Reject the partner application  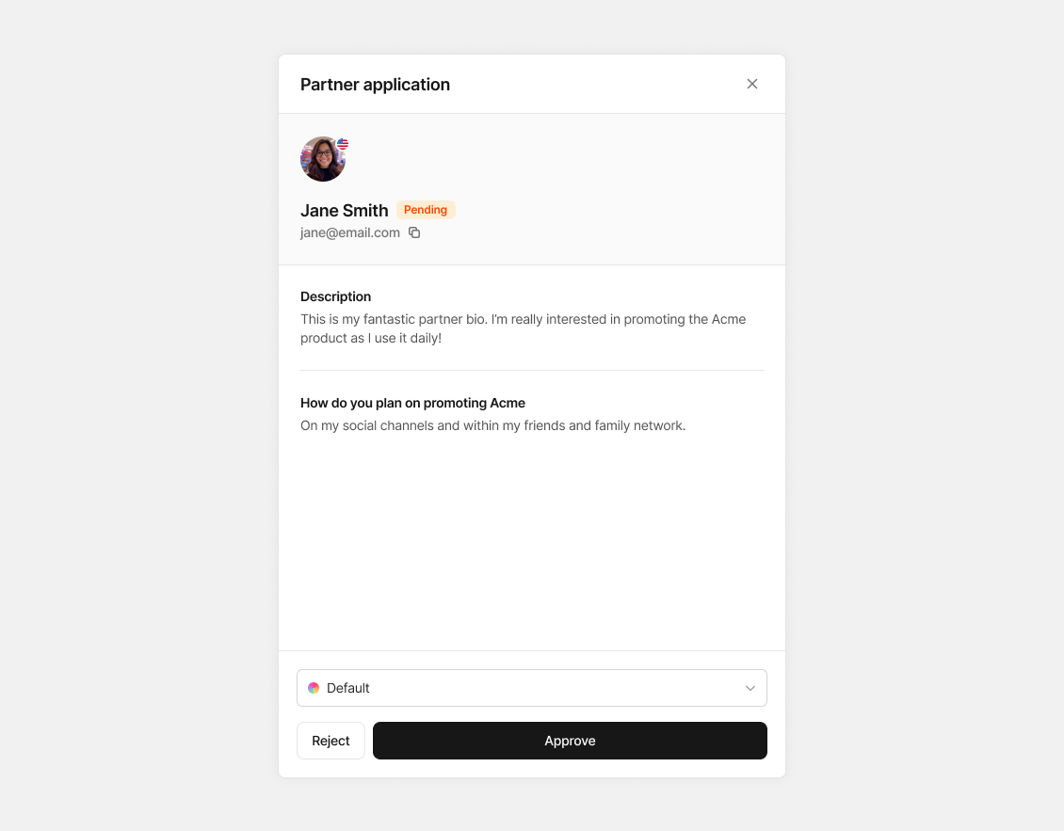(330, 741)
